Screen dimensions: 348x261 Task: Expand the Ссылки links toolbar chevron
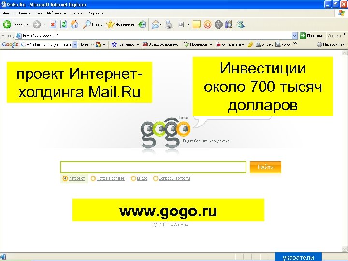(345, 34)
